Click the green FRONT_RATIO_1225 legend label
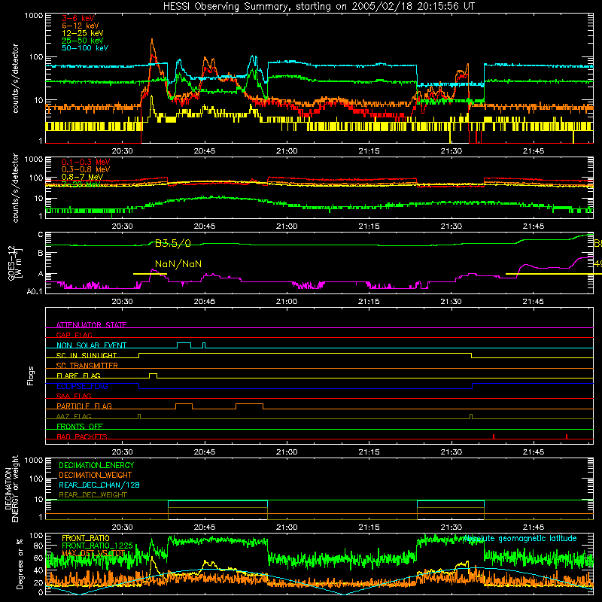602x602 pixels. 97,546
